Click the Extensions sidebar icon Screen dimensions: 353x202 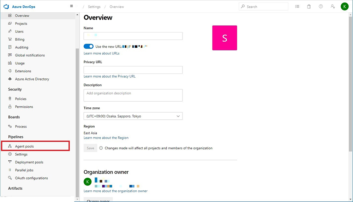10,71
